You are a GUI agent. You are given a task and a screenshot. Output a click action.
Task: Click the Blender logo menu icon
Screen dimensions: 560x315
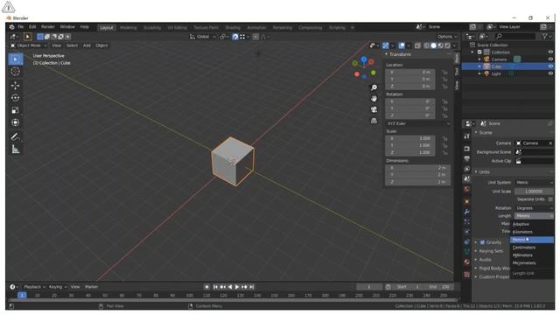point(11,27)
